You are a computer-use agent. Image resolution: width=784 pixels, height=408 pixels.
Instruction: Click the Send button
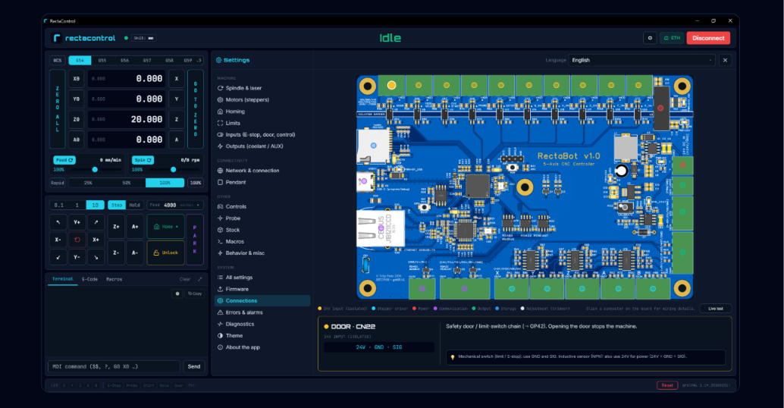(194, 366)
